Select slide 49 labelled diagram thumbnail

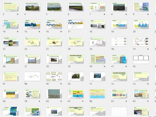(x=54, y=76)
